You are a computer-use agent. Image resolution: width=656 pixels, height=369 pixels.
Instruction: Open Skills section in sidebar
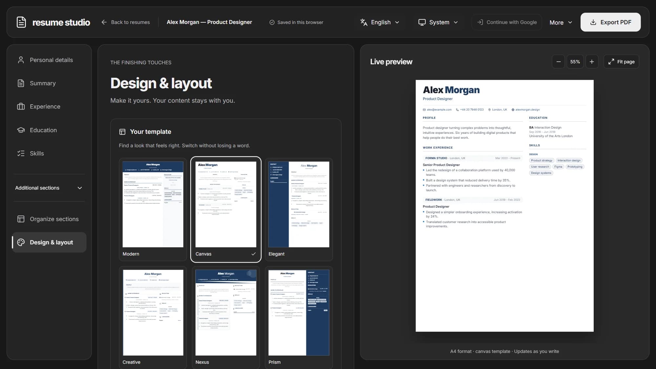click(49, 154)
